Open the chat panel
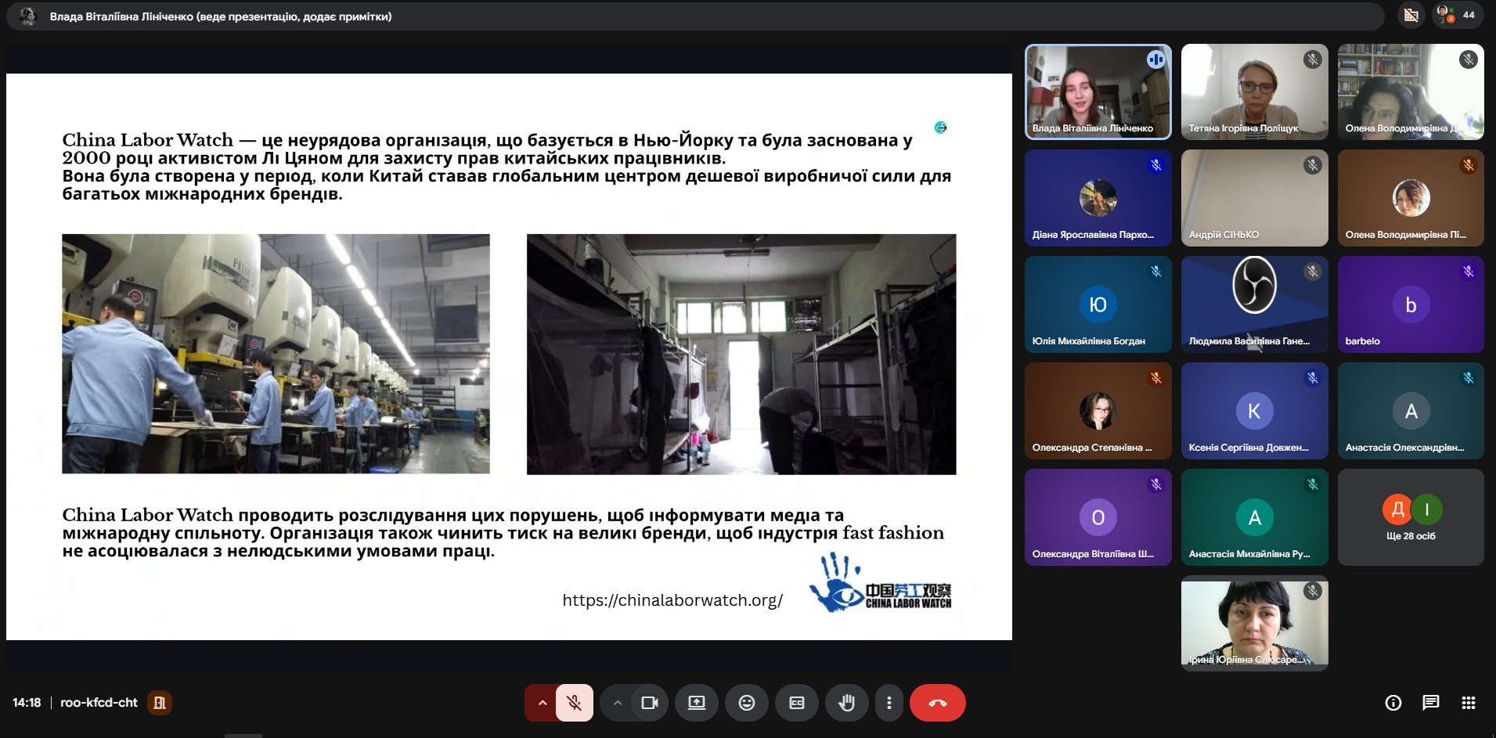This screenshot has height=738, width=1496. [x=1430, y=703]
